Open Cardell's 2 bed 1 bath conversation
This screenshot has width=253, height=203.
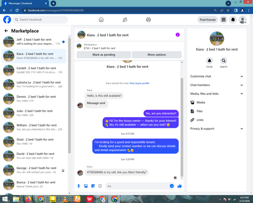34,70
